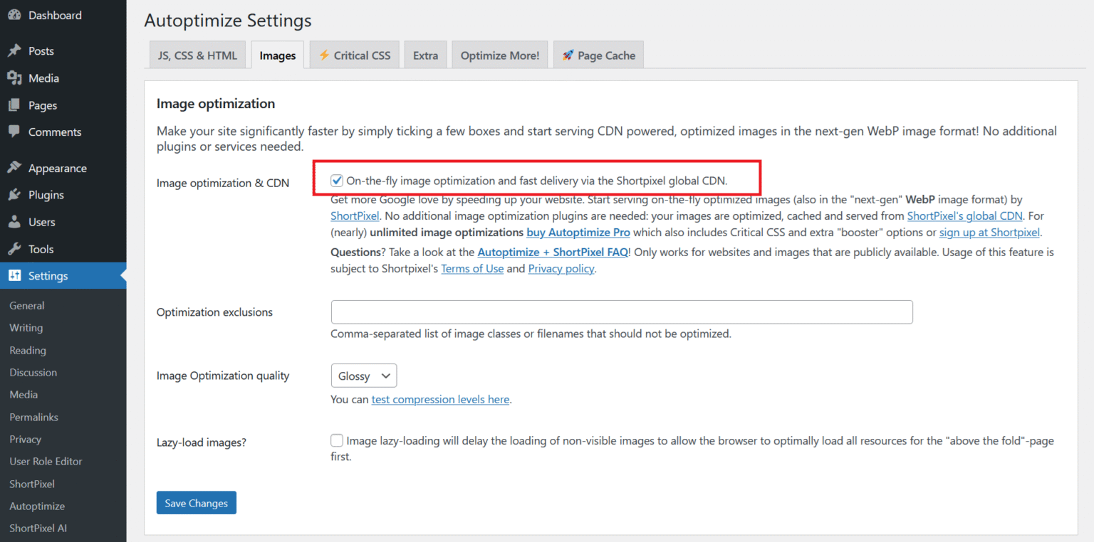The width and height of the screenshot is (1094, 542).
Task: Click the lightning icon on Critical CSS tab
Action: click(x=325, y=54)
